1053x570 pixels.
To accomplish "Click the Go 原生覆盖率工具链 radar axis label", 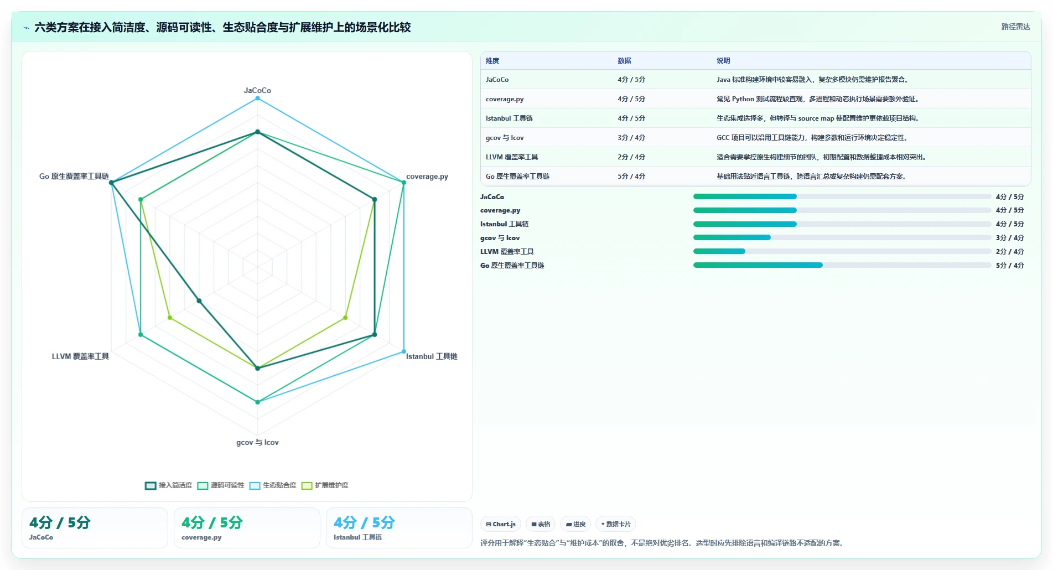I will tap(74, 177).
